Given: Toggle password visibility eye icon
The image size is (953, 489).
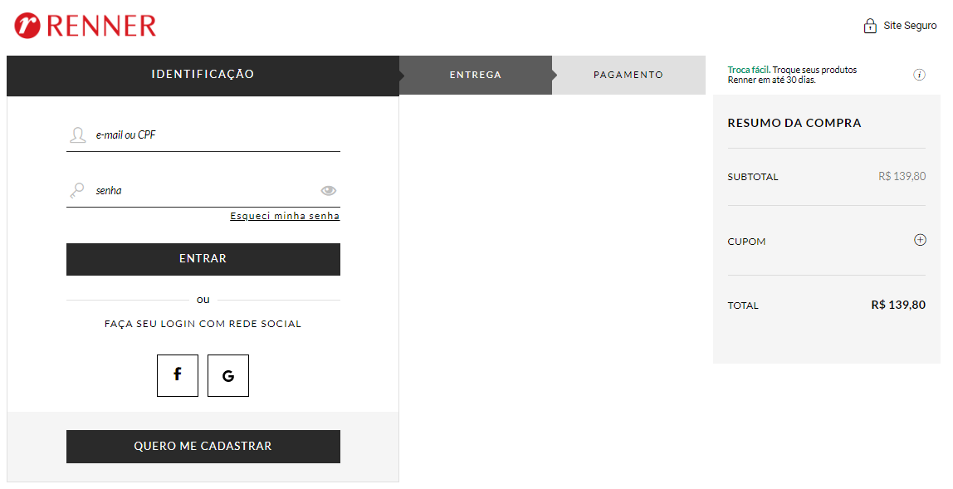Looking at the screenshot, I should click(328, 190).
